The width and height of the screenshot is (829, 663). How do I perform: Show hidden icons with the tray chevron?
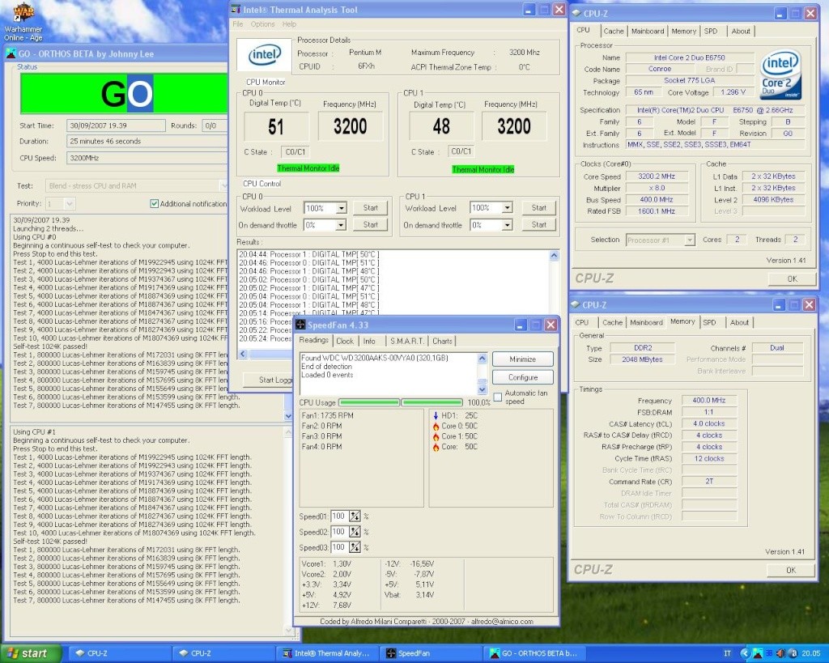[745, 653]
